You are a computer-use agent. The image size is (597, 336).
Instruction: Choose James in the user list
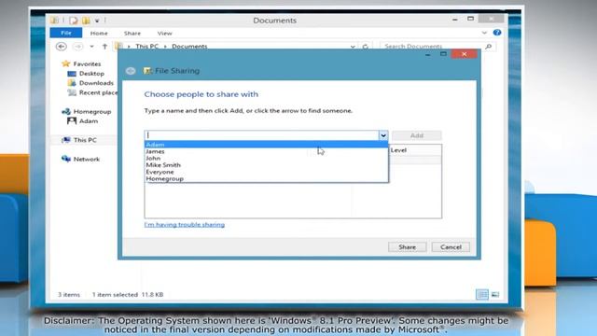(x=266, y=151)
